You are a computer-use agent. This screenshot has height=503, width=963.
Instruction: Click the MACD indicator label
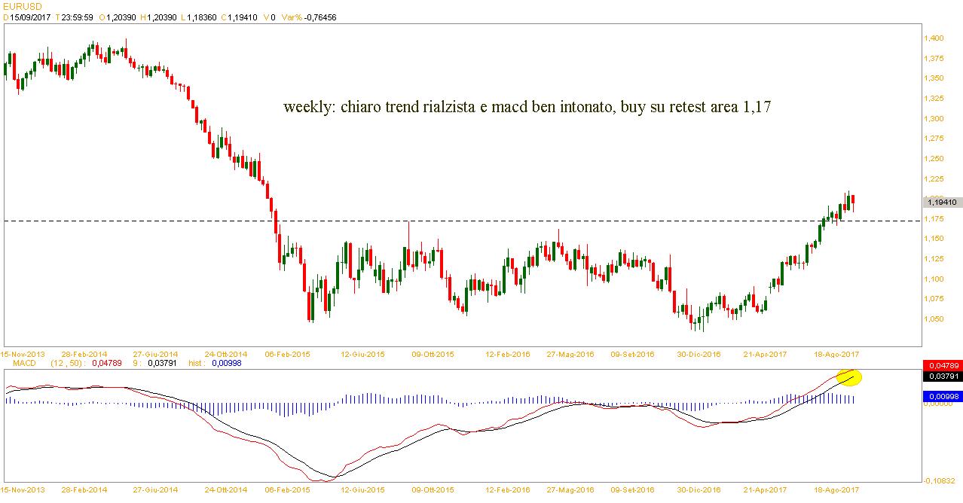[x=25, y=363]
